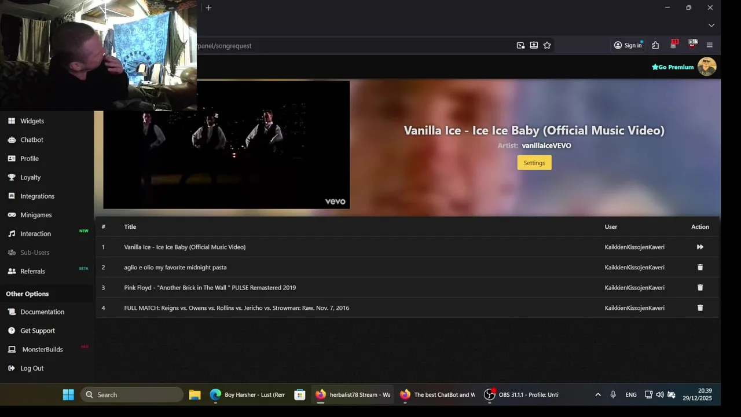Switch to OBS 31.1.1 taskbar window
This screenshot has width=741, height=417.
coord(522,394)
